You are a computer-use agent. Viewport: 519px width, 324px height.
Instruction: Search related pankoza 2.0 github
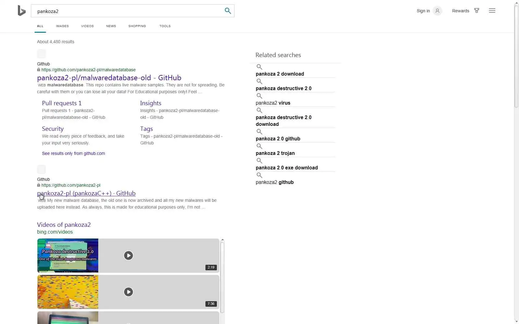click(278, 139)
